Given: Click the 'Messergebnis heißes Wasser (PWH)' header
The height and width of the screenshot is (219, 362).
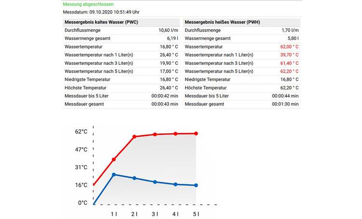Looking at the screenshot, I should pyautogui.click(x=222, y=22).
